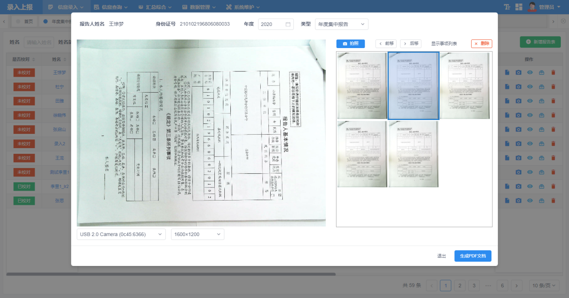Click the document icon in 王惊梦 row
The height and width of the screenshot is (298, 569).
tap(507, 73)
